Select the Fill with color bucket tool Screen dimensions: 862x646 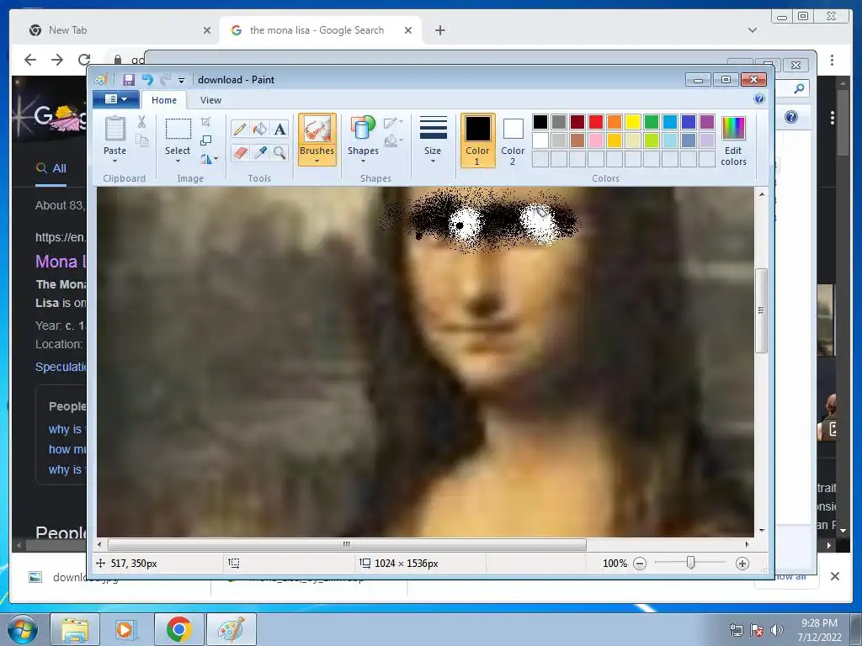tap(259, 129)
